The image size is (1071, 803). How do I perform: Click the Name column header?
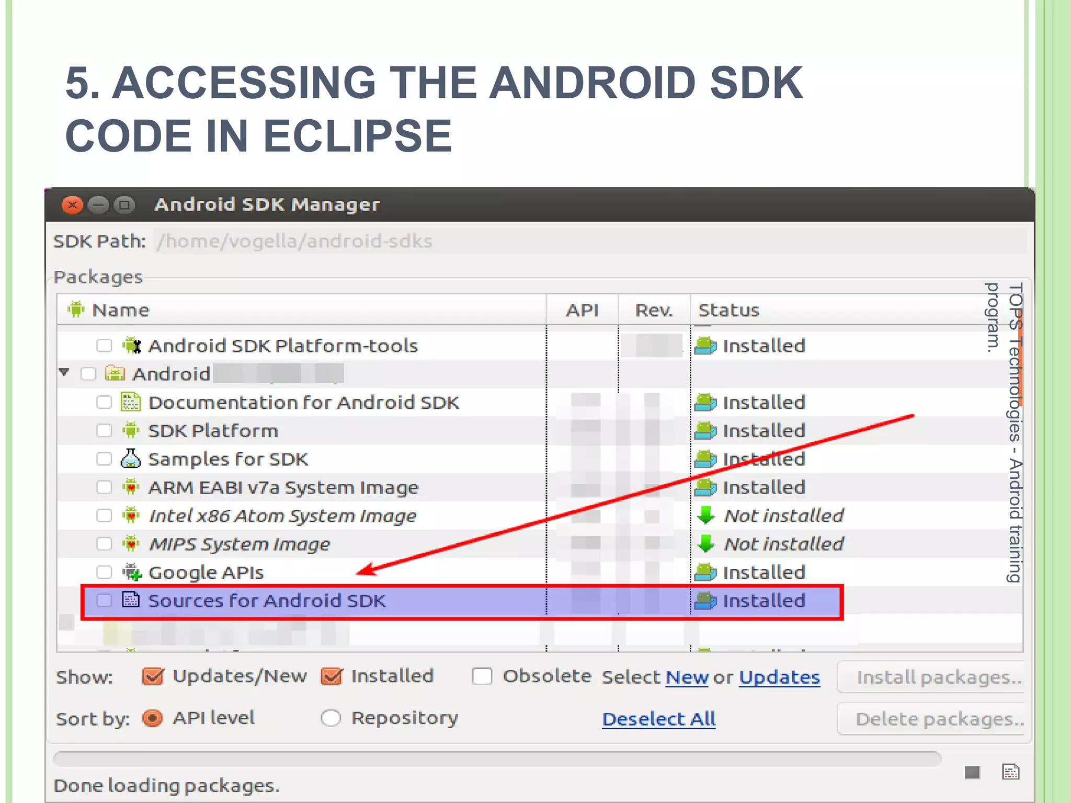(302, 309)
